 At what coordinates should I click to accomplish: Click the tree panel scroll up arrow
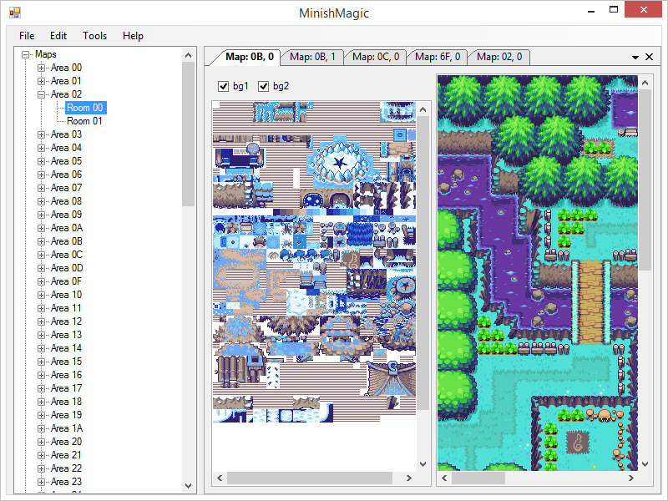[189, 55]
